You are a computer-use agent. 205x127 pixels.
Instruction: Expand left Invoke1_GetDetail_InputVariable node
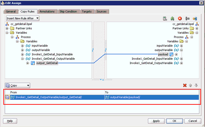22,55
